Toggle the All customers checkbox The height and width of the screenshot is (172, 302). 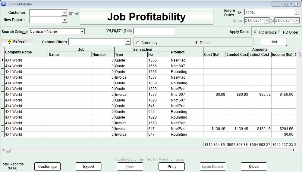point(71,14)
